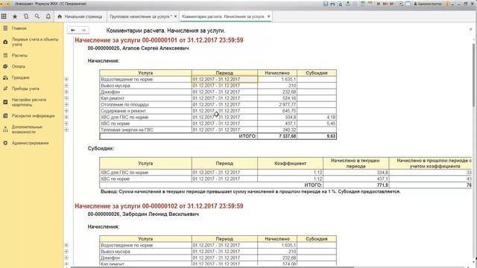Screen dimensions: 477x268
Task: Click the vertical scrollbar thumb
Action: click(x=474, y=74)
